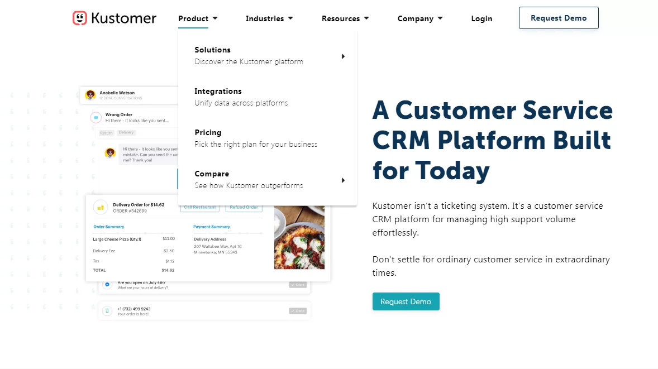Expand the Solutions submenu arrow
Viewport: 658px width, 369px height.
tap(344, 56)
